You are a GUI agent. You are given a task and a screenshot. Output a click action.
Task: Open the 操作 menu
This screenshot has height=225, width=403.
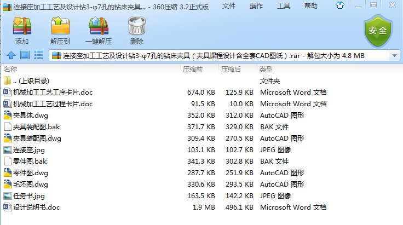click(x=256, y=5)
